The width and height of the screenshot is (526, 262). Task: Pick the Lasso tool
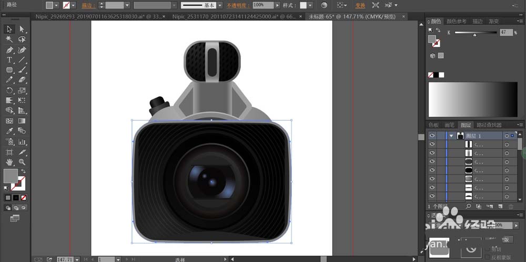coord(22,39)
